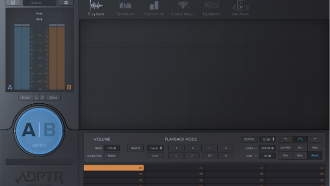The width and height of the screenshot is (330, 186).
Task: Toggle the FILTERS button
Action: point(249,139)
